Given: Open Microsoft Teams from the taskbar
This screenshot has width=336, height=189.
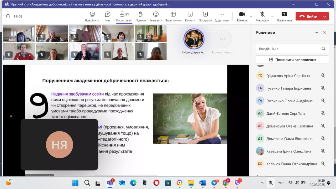Looking at the screenshot, I should coord(110,183).
